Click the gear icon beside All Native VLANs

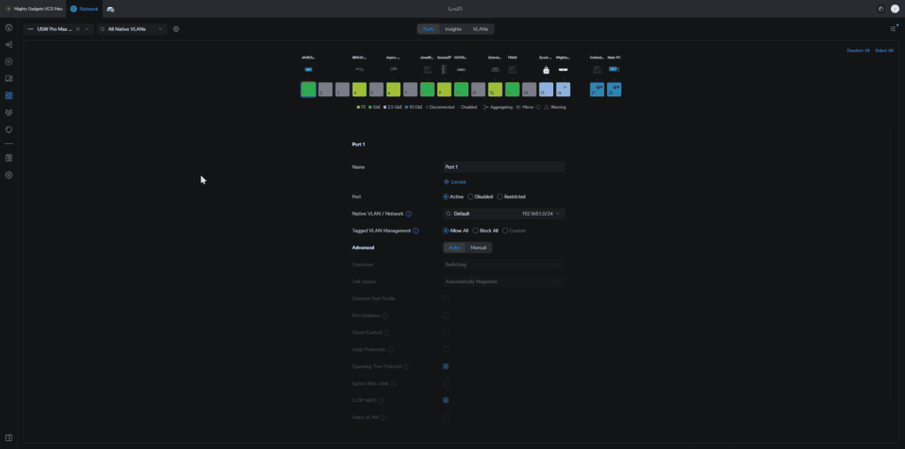pos(176,29)
